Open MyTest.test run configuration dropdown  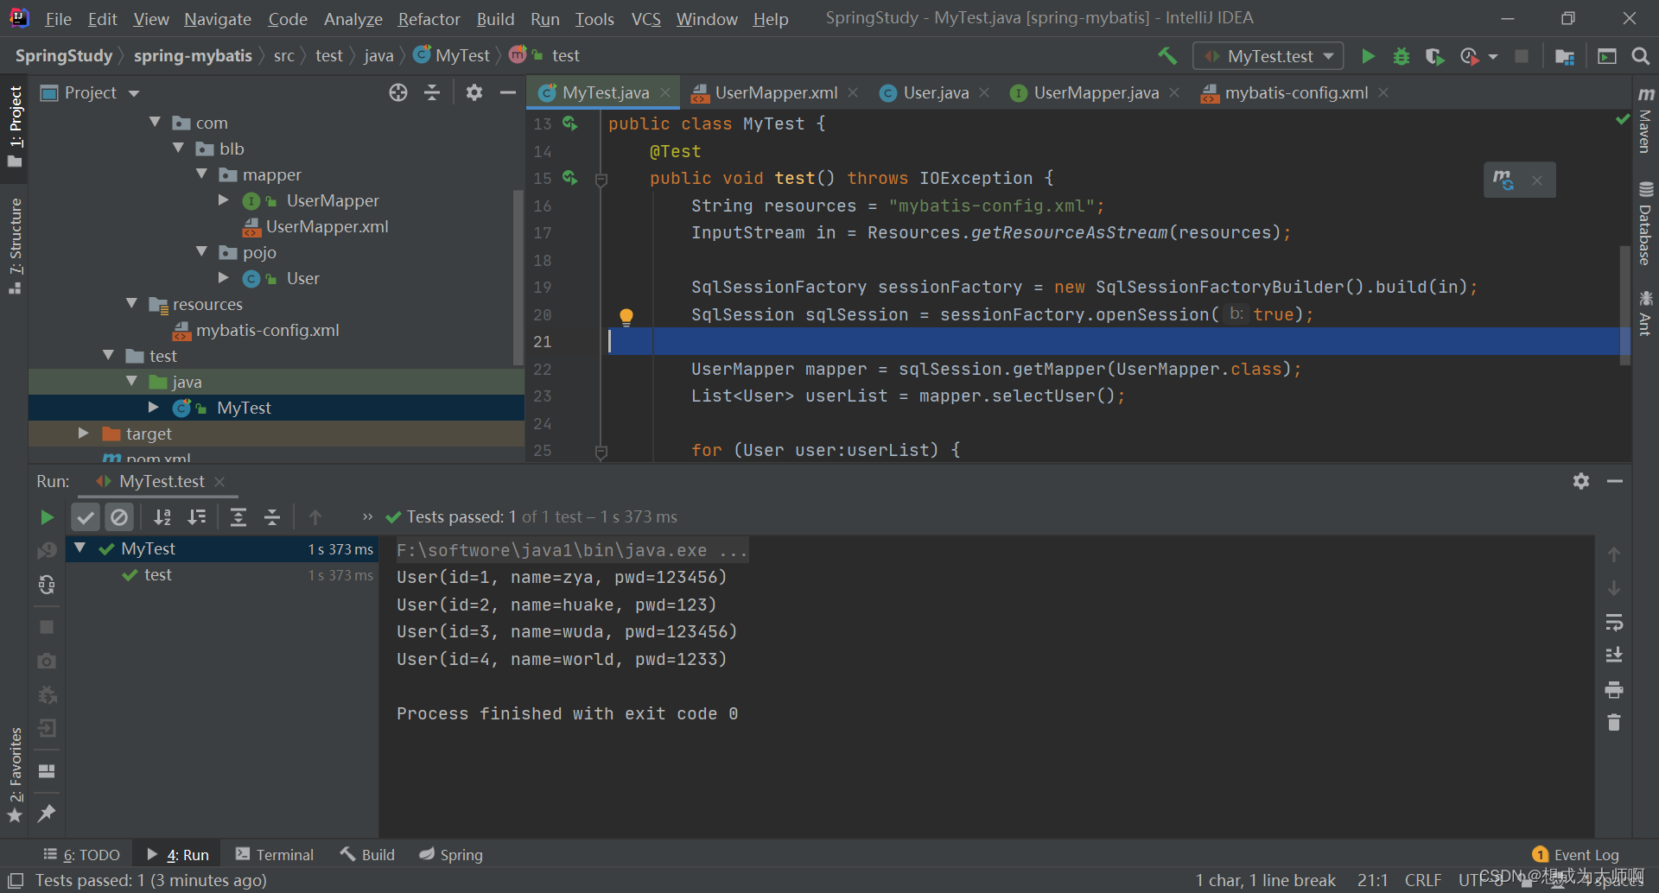click(x=1268, y=56)
